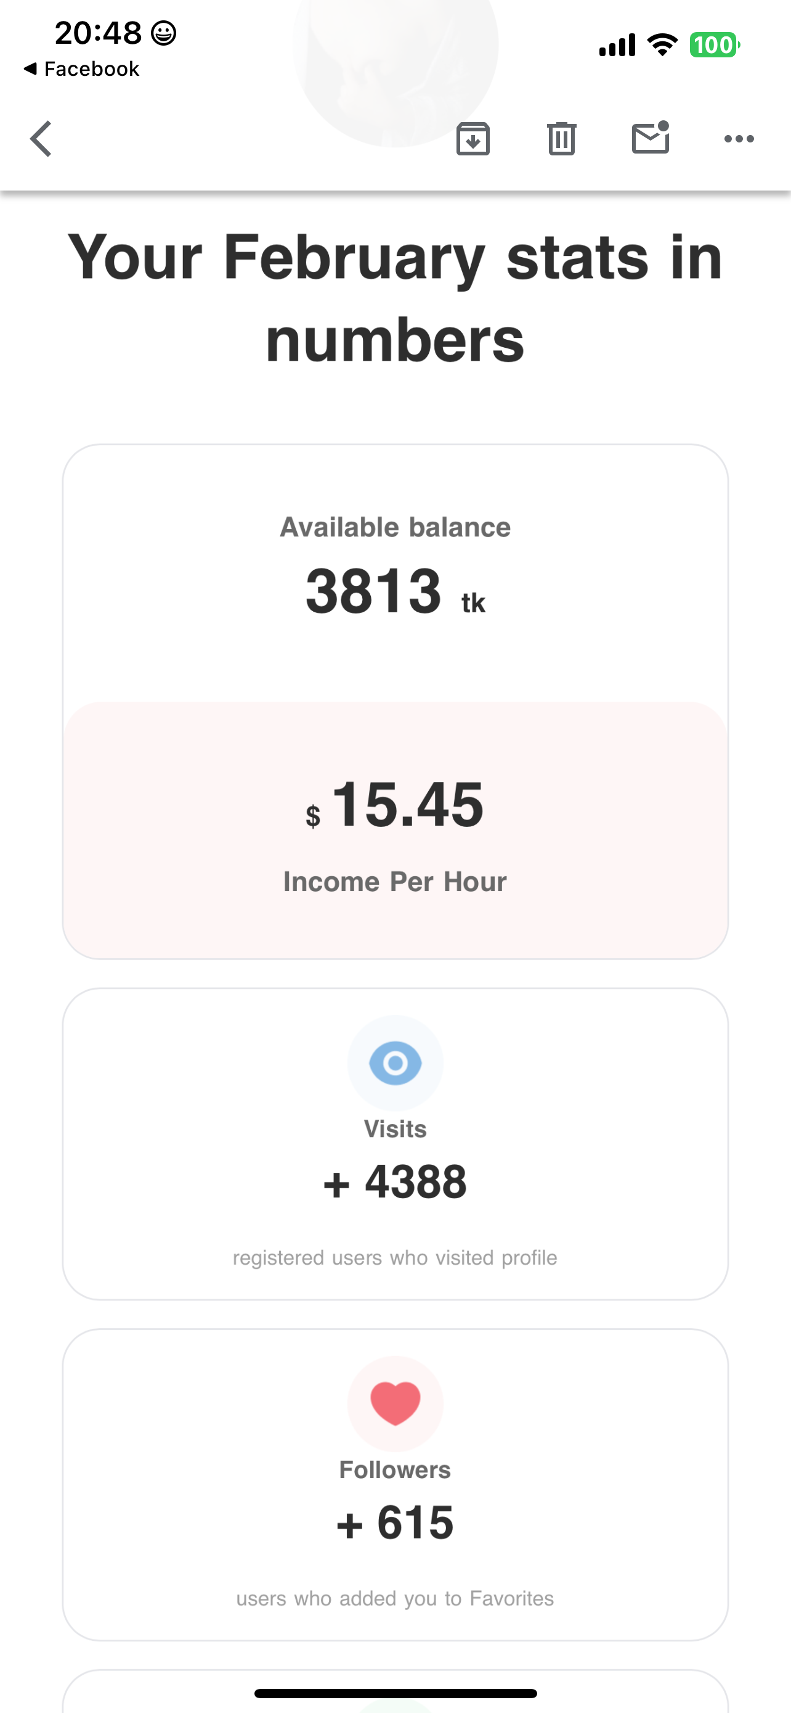Archive this email with the archive icon
Image resolution: width=791 pixels, height=1713 pixels.
[x=473, y=139]
